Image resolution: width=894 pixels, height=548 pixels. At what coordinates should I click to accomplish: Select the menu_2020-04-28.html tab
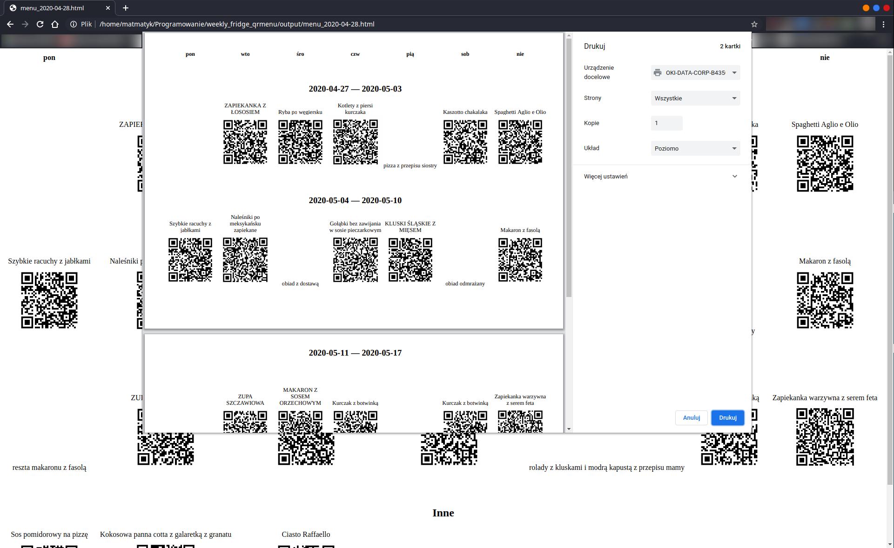(x=52, y=8)
